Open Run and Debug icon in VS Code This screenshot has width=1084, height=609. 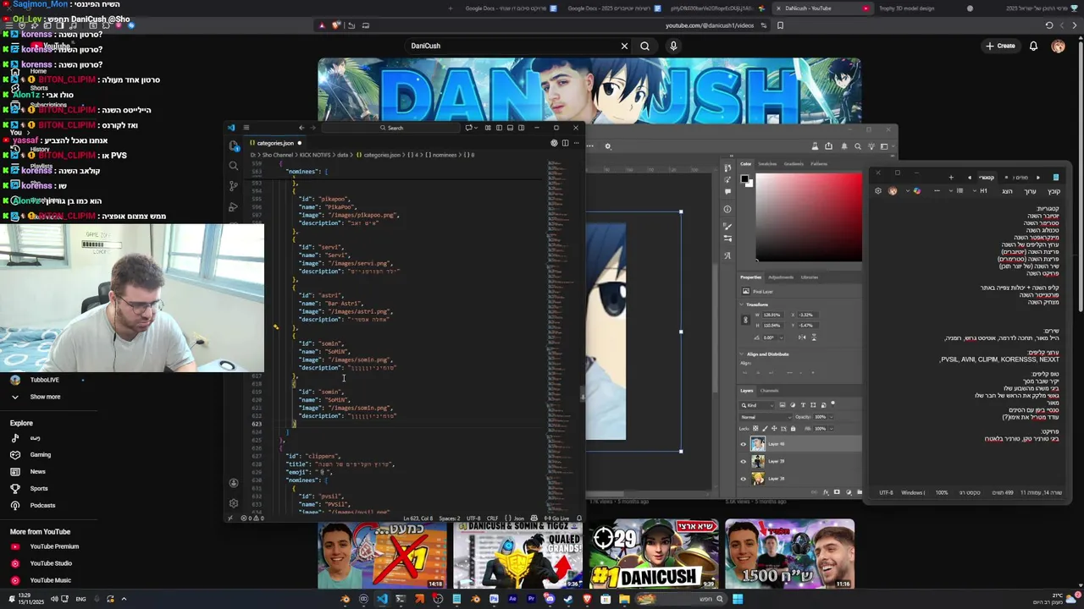(234, 206)
